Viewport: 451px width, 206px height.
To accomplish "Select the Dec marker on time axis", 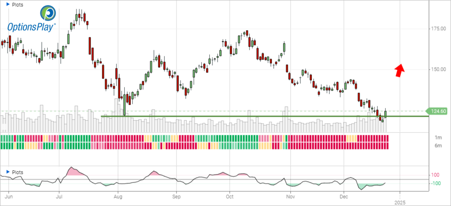I will click(x=344, y=197).
